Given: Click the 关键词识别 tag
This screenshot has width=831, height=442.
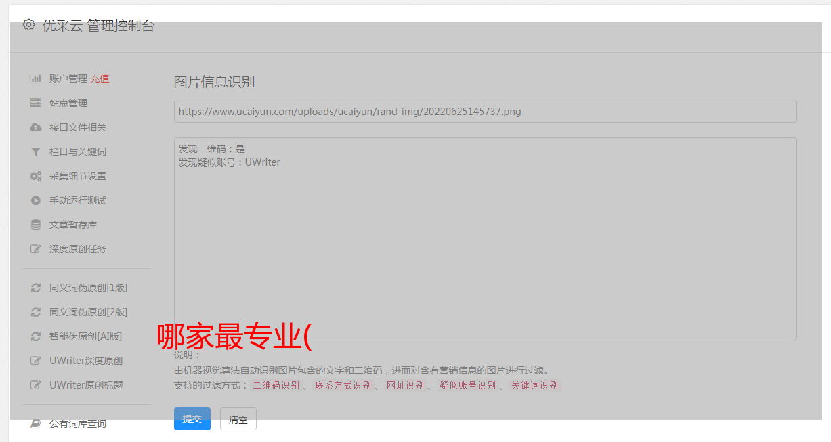Looking at the screenshot, I should [535, 385].
